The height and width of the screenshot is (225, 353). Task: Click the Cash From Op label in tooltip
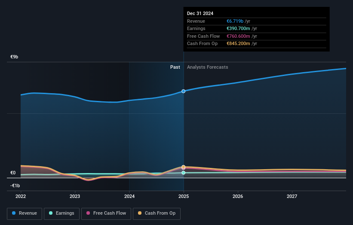click(202, 44)
